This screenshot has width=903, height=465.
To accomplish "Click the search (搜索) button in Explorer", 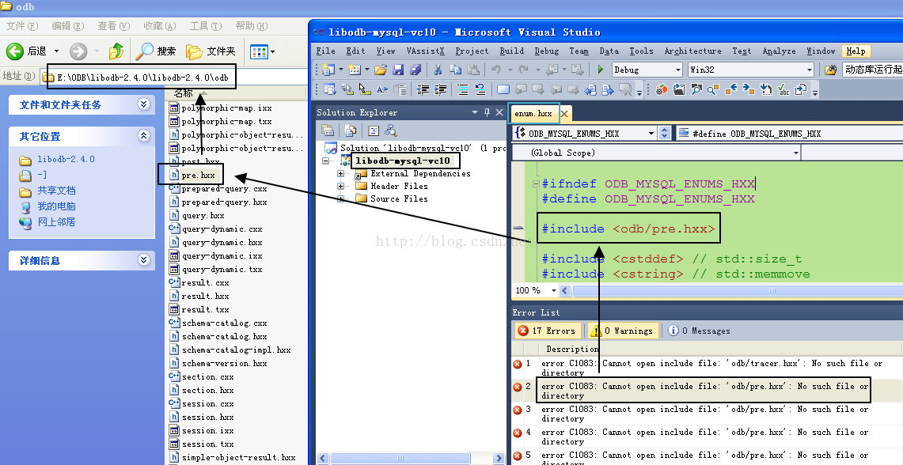I will (155, 51).
